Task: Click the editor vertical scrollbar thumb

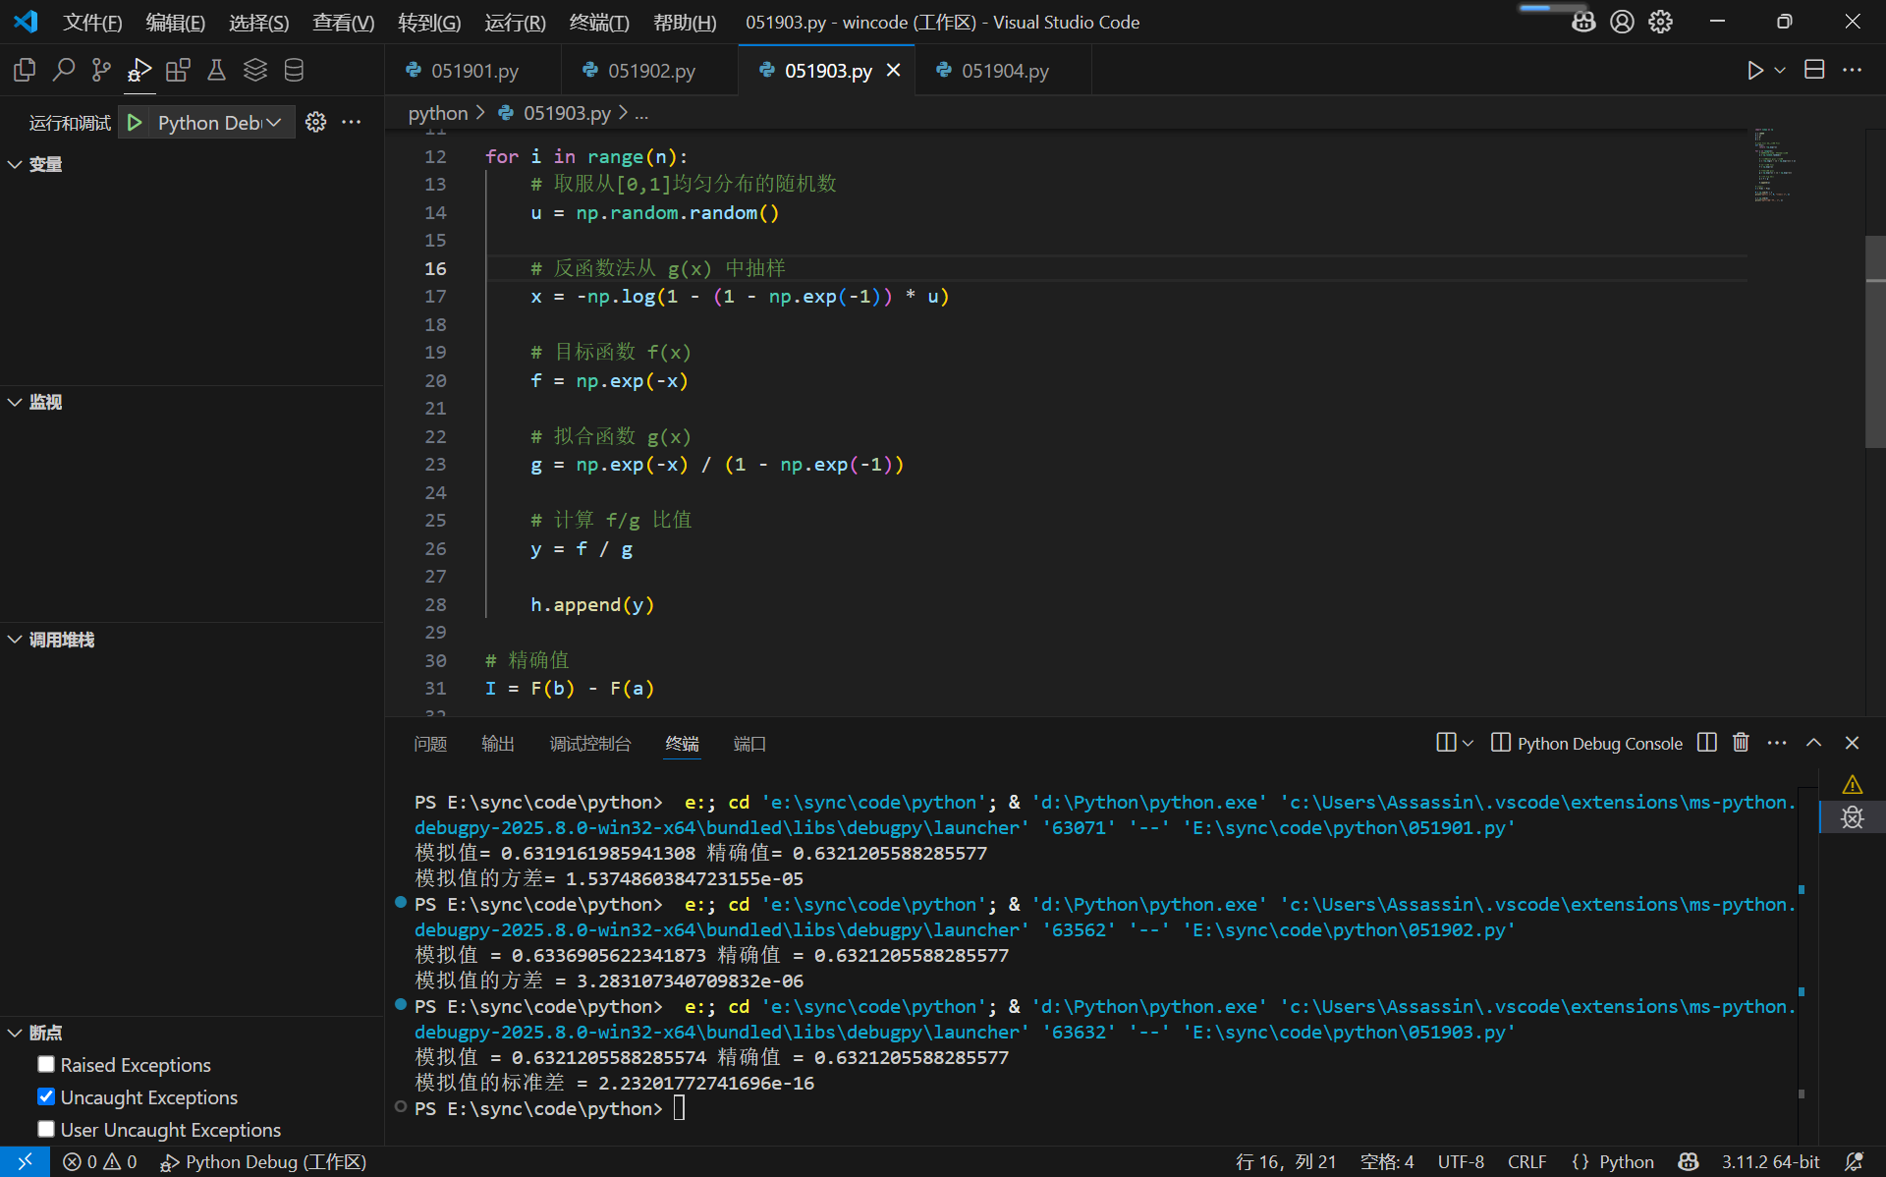Action: [x=1874, y=342]
